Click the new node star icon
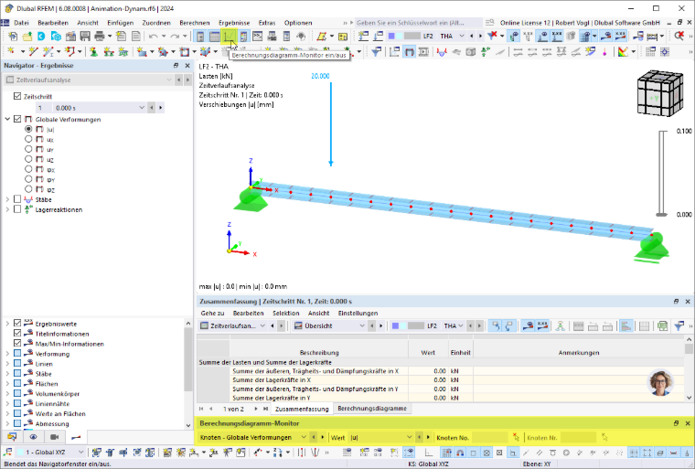The width and height of the screenshot is (695, 469). [12, 52]
